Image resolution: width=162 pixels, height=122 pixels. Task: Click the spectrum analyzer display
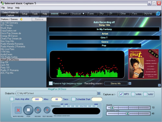tap(87, 65)
